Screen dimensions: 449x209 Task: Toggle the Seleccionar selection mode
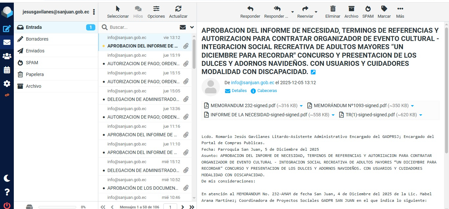pyautogui.click(x=118, y=11)
